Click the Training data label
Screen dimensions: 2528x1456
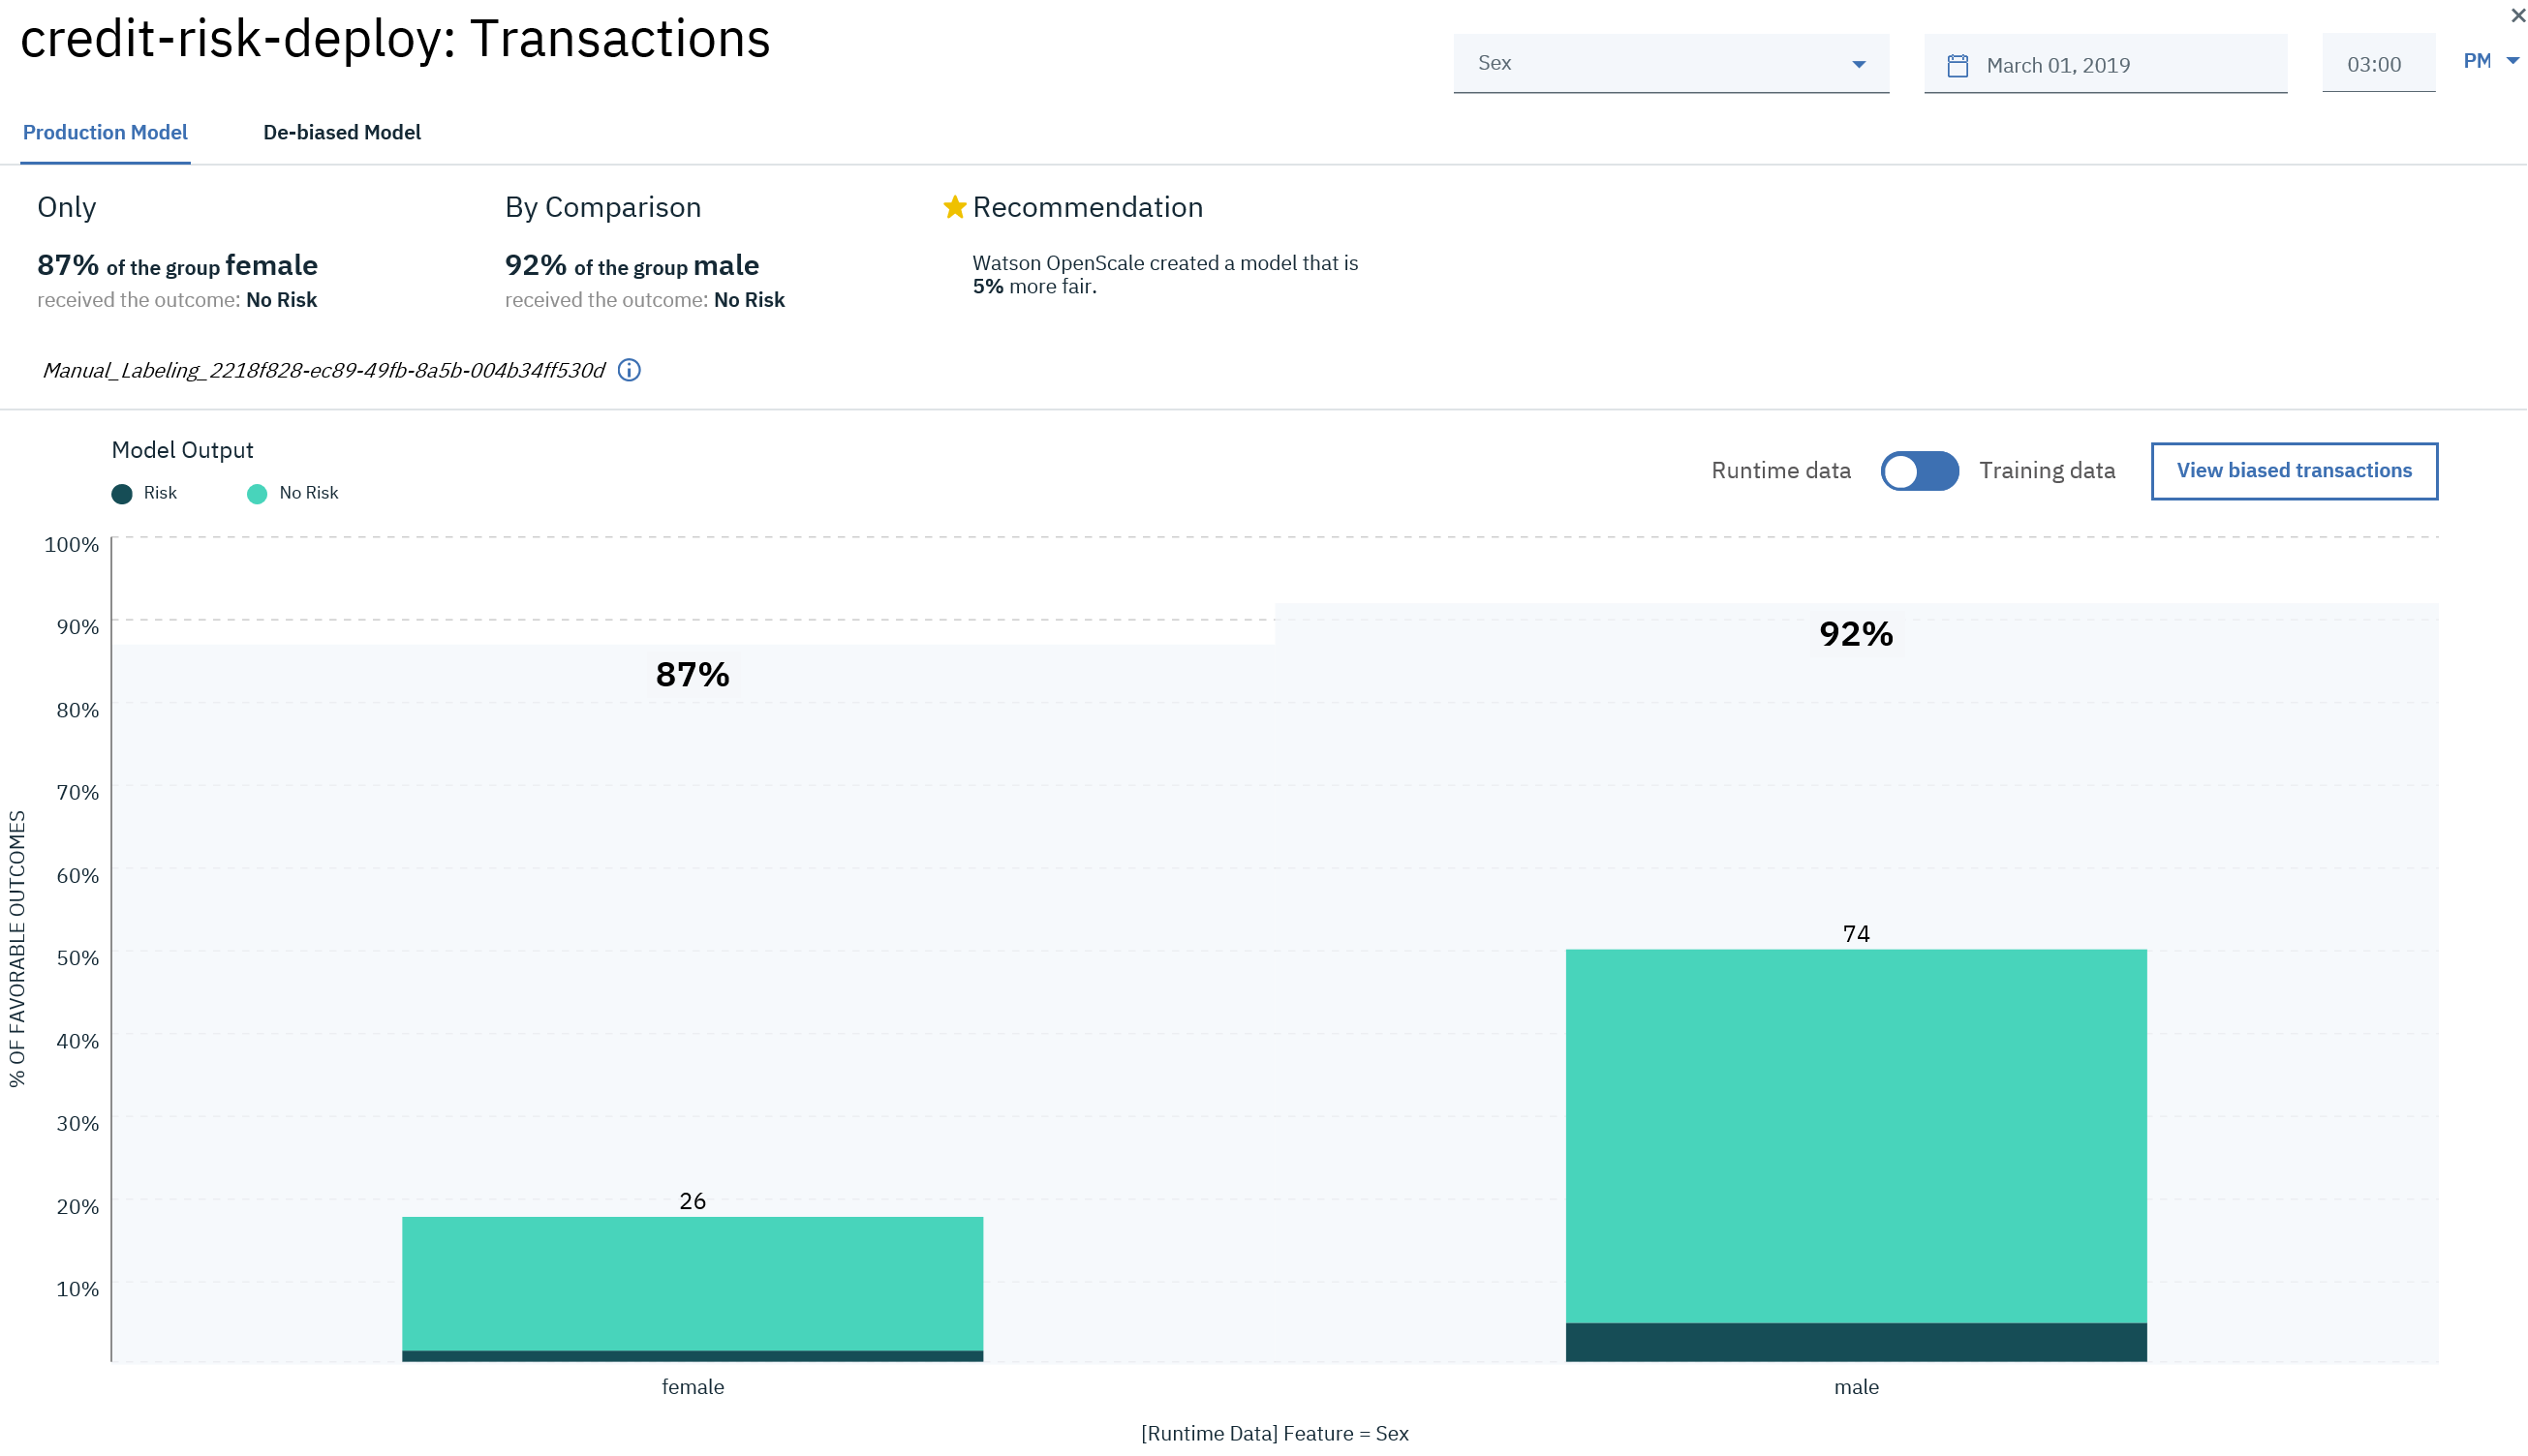point(2046,471)
